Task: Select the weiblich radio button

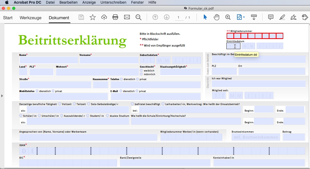Action: tap(141, 70)
